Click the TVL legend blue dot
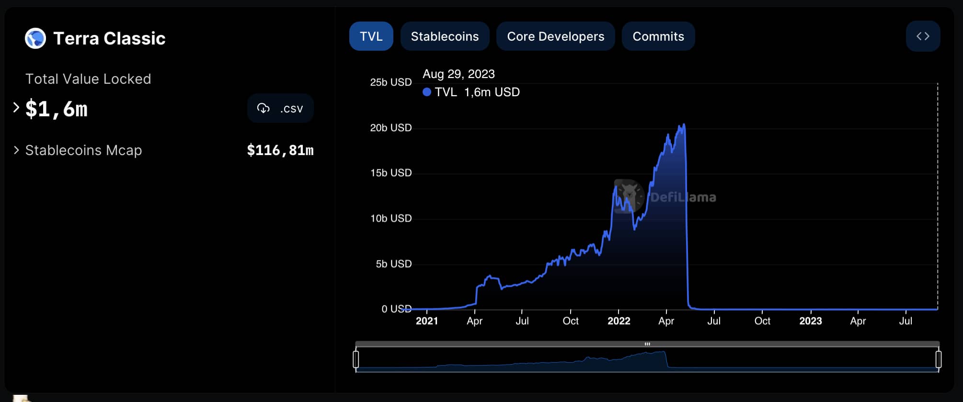 click(x=427, y=92)
